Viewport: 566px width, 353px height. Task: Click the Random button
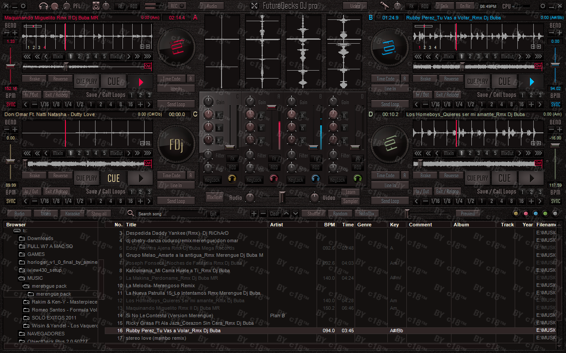(340, 214)
